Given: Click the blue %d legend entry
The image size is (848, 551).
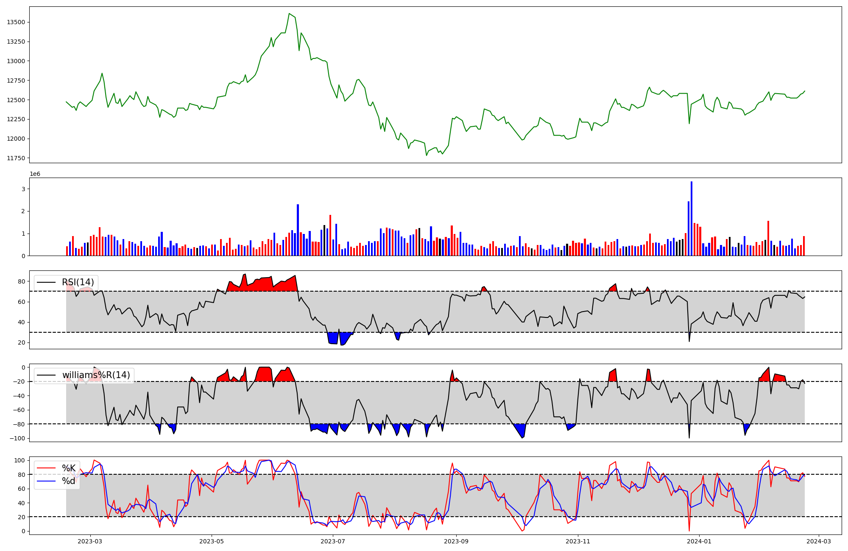Looking at the screenshot, I should [69, 481].
